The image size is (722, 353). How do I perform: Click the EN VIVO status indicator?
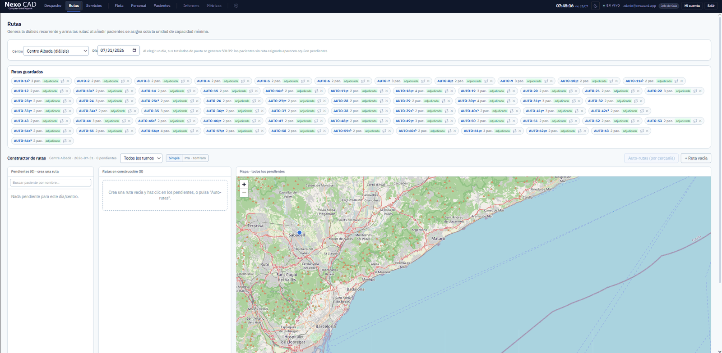click(x=611, y=6)
